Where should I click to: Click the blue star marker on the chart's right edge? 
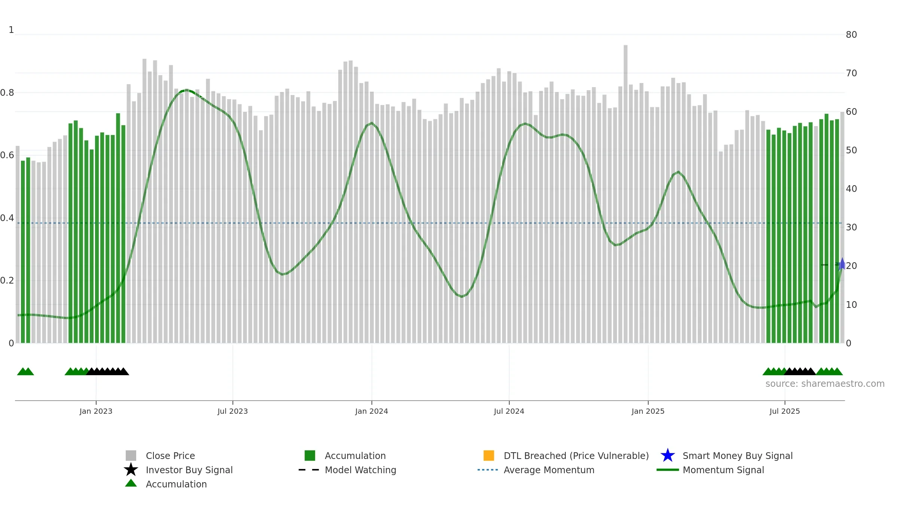coord(842,264)
